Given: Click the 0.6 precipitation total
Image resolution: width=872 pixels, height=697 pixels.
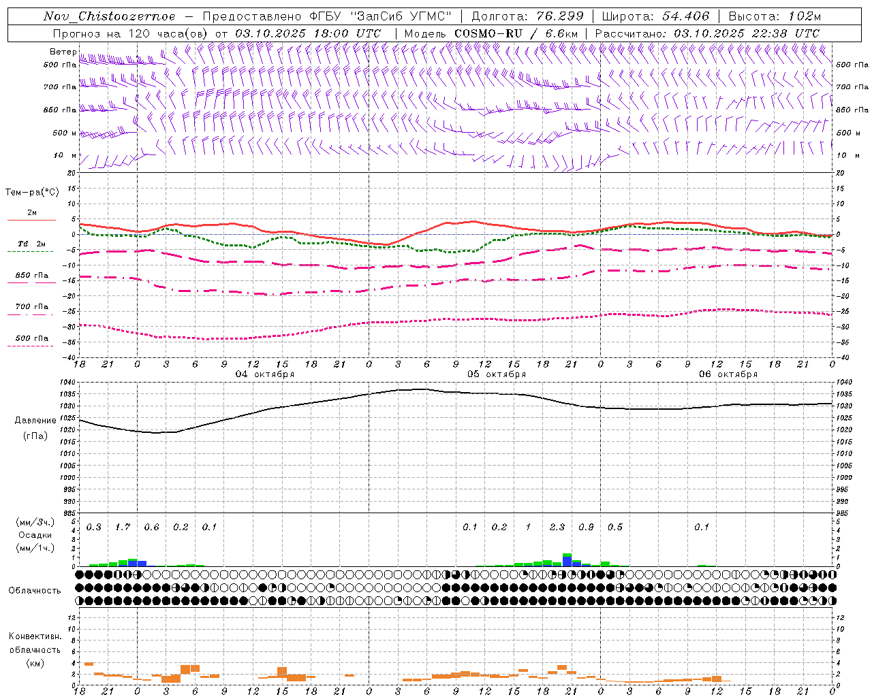Looking at the screenshot, I should 152,528.
